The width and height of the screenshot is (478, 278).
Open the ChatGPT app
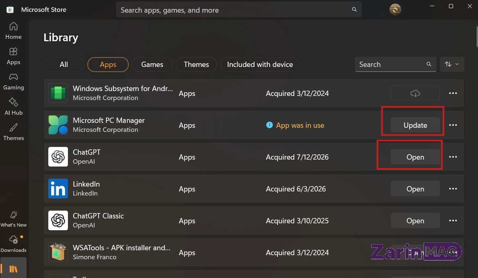415,157
